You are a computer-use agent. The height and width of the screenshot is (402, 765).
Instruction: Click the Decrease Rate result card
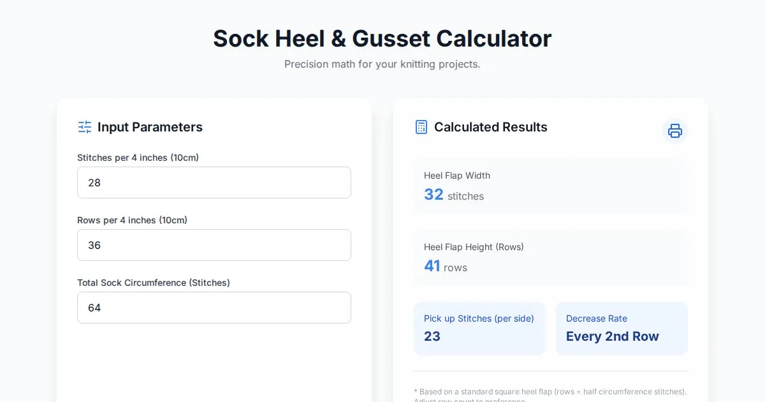pyautogui.click(x=622, y=328)
